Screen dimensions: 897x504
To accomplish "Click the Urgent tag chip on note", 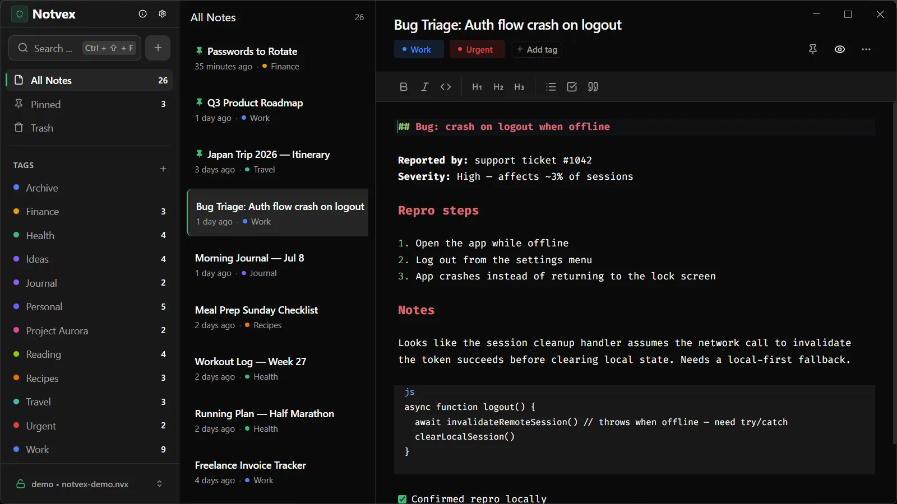I will [x=477, y=49].
